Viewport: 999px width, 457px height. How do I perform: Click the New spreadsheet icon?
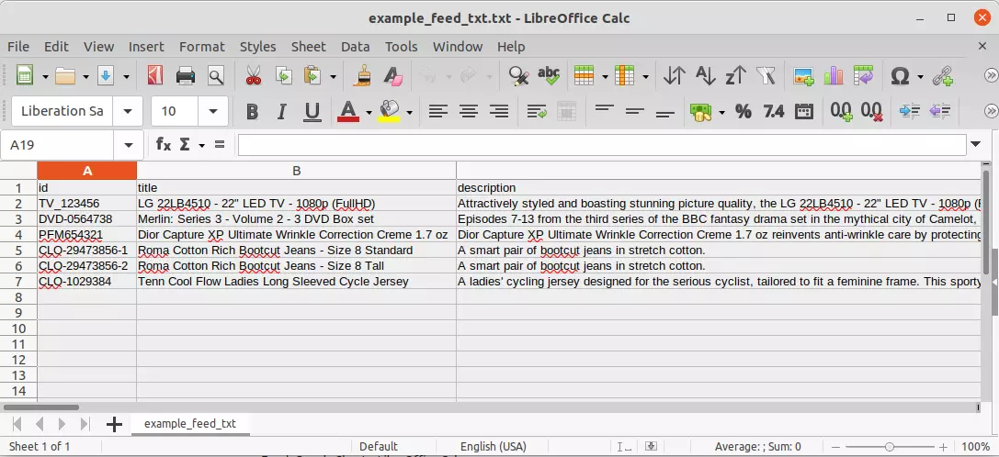[24, 76]
